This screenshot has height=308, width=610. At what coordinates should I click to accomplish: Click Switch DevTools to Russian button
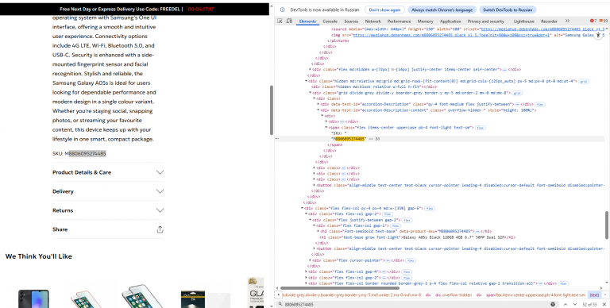[x=508, y=10]
